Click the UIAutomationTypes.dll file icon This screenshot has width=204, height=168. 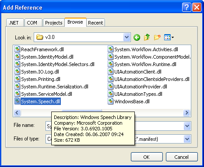click(110, 94)
